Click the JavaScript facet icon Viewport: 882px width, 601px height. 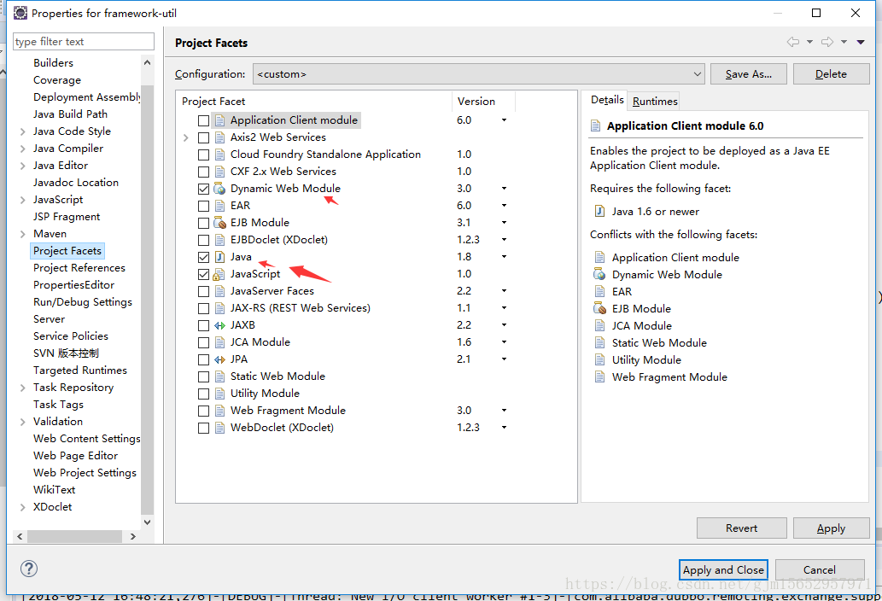pos(219,274)
